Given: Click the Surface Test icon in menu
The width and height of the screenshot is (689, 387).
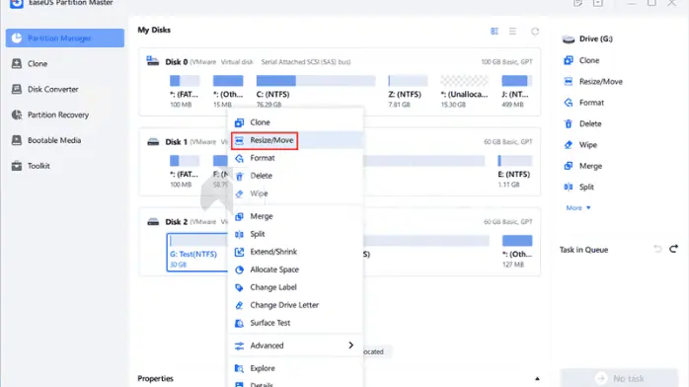Looking at the screenshot, I should [239, 323].
